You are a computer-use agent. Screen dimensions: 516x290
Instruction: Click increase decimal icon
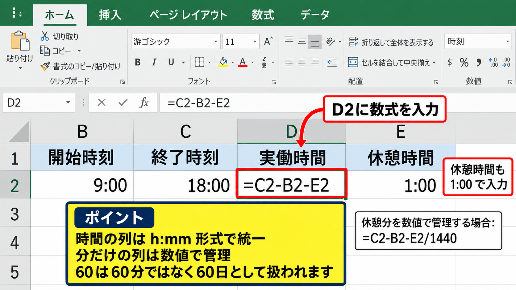493,63
